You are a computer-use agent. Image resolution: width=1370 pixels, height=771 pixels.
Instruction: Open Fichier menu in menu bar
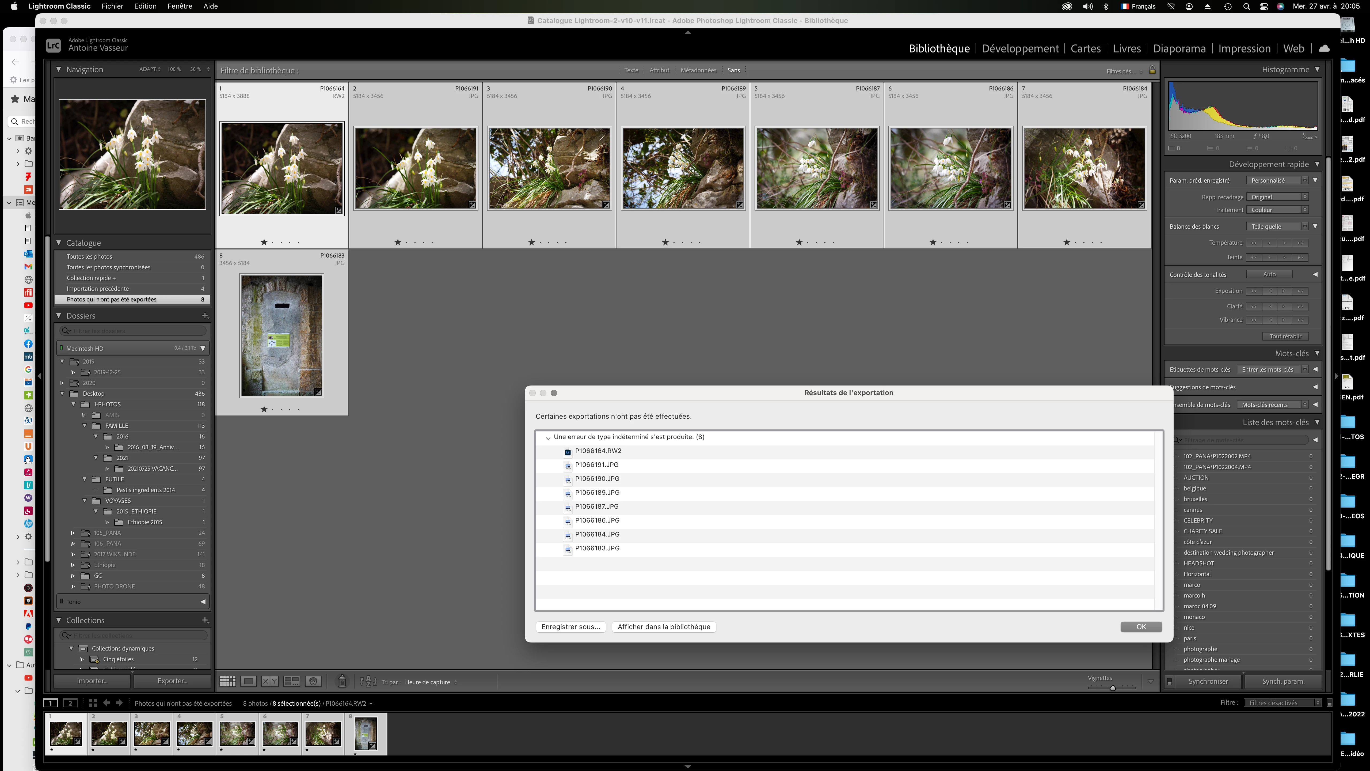(112, 6)
